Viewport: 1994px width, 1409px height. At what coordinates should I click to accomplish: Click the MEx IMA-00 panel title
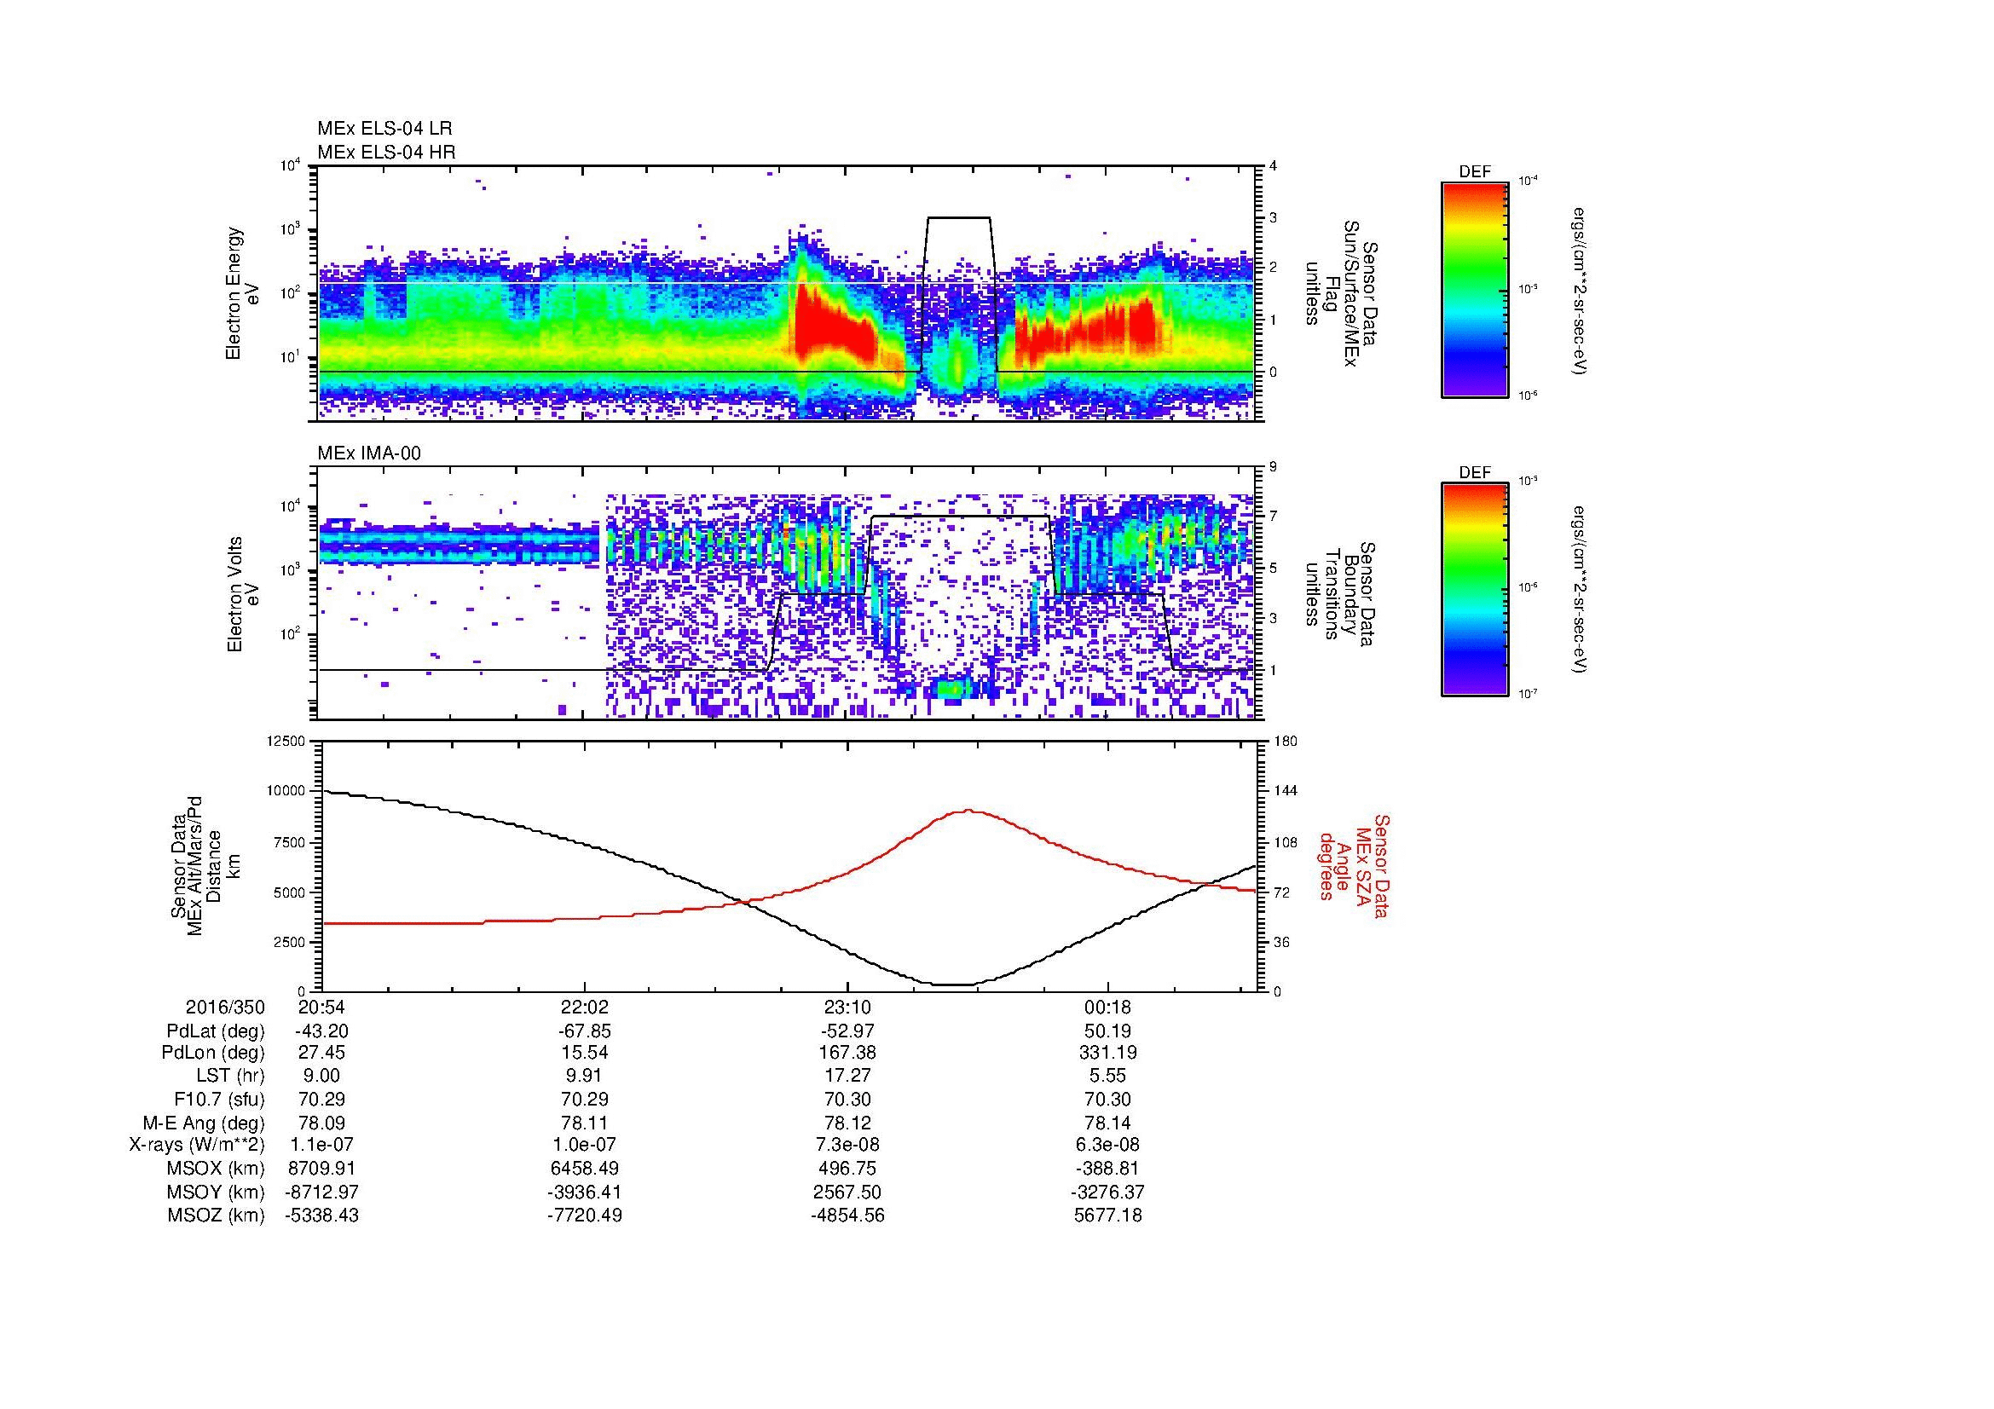click(368, 453)
